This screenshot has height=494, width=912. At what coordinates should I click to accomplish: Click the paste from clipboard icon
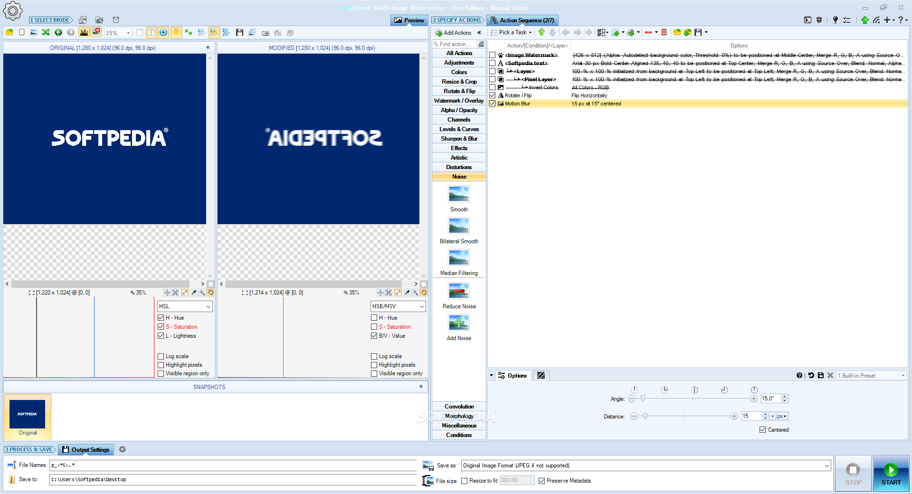point(21,32)
